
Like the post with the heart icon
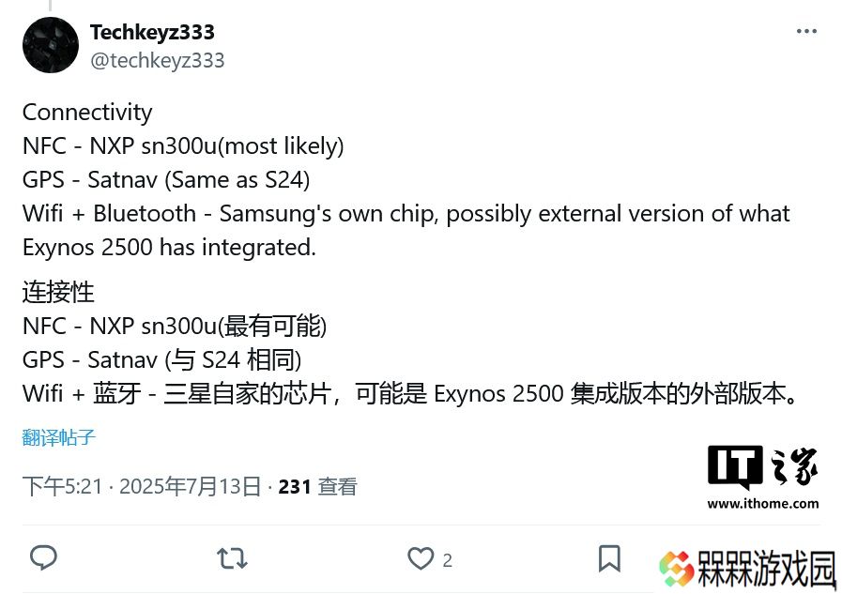[x=421, y=558]
